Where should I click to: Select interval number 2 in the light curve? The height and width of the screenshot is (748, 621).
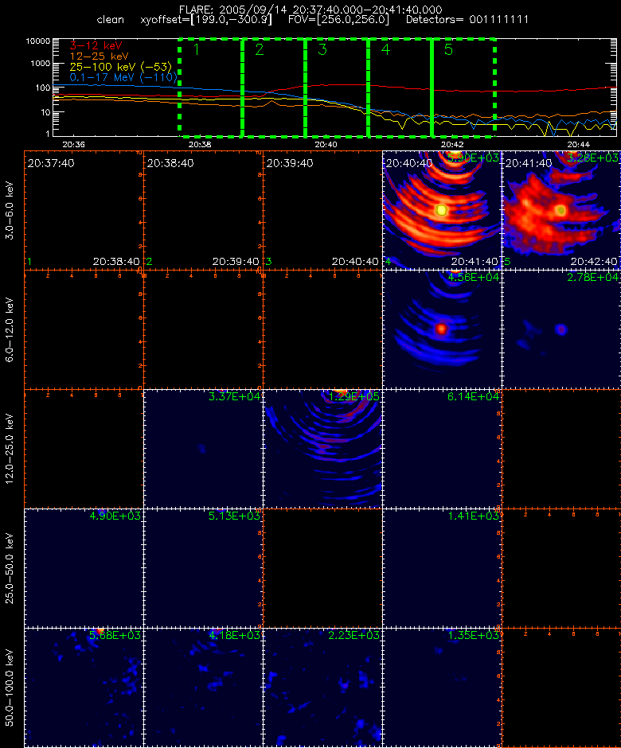(260, 49)
